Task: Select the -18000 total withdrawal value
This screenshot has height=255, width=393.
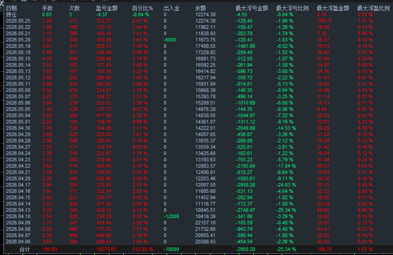Action: pos(171,249)
